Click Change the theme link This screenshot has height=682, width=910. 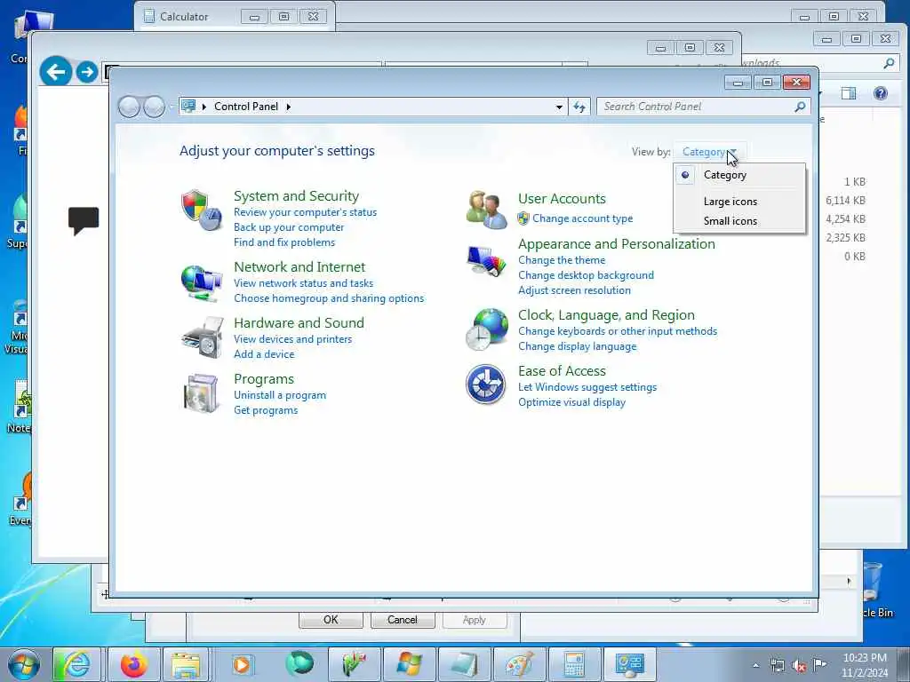[x=562, y=260]
